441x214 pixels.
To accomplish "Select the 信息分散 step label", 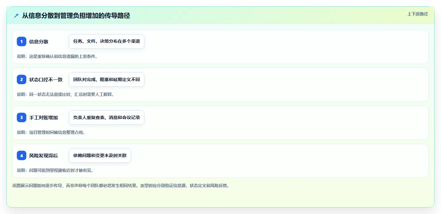I will [39, 41].
